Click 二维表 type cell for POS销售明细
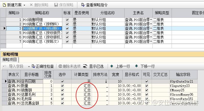This screenshot has height=111, width=204. pyautogui.click(x=162, y=20)
